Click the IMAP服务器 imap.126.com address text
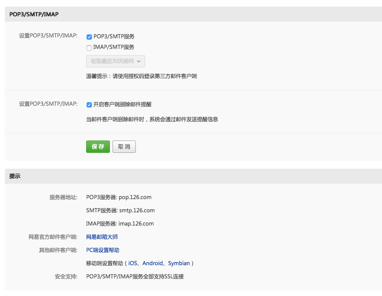The height and width of the screenshot is (296, 382). 120,223
